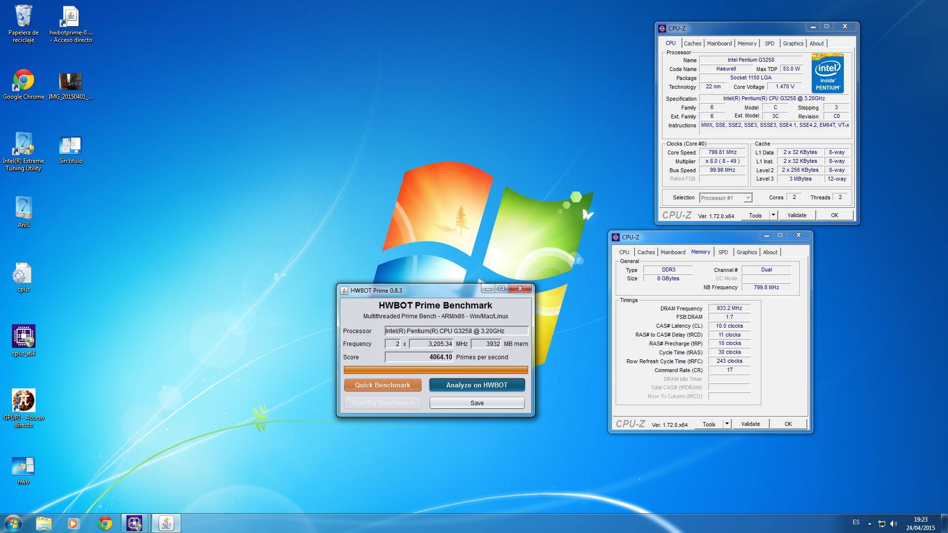Switch to Graphics tab in upper CPU-Z
Image resolution: width=948 pixels, height=533 pixels.
793,43
